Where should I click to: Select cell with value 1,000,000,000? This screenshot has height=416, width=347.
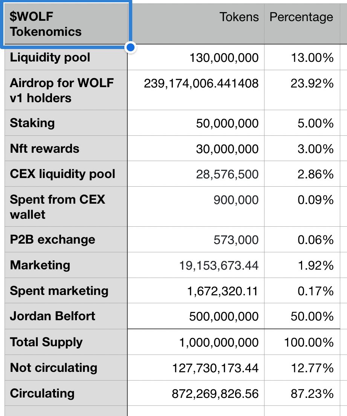(196, 342)
